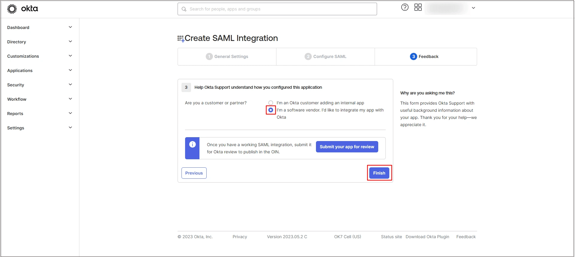Click the search magnifier icon
Screen dimensions: 575x257
pos(184,9)
